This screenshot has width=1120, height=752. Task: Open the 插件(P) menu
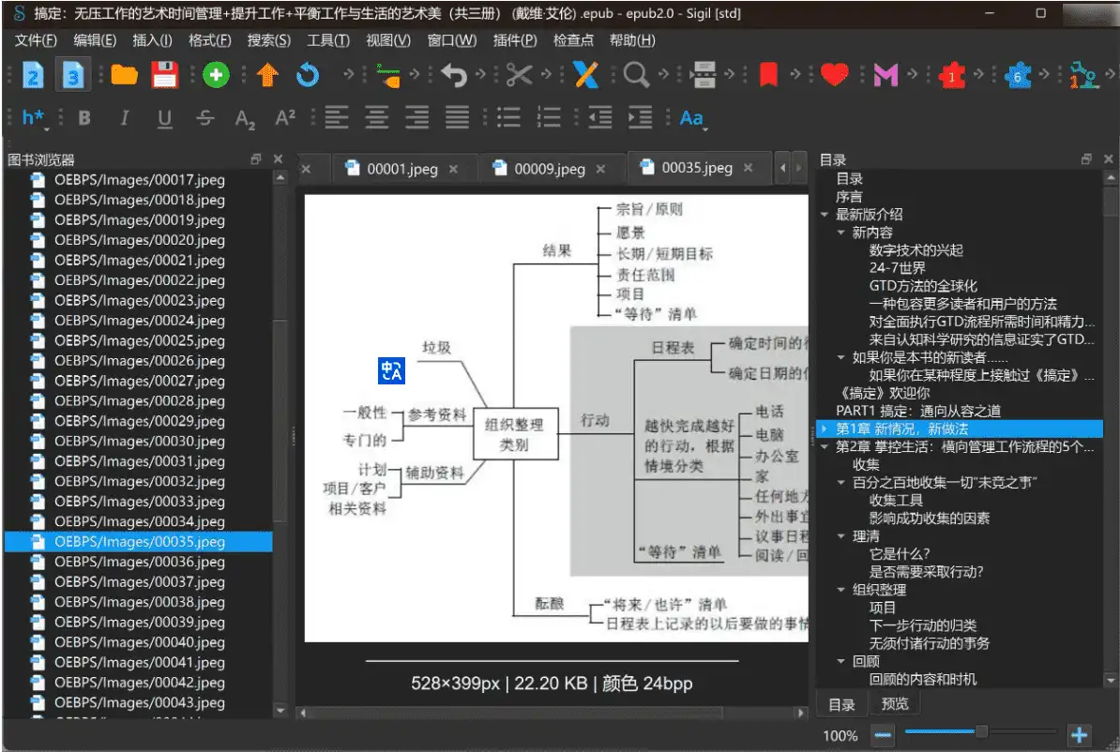click(515, 40)
